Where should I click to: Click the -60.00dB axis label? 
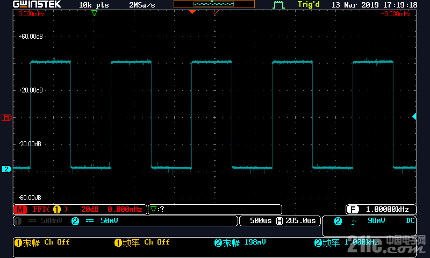pyautogui.click(x=30, y=198)
